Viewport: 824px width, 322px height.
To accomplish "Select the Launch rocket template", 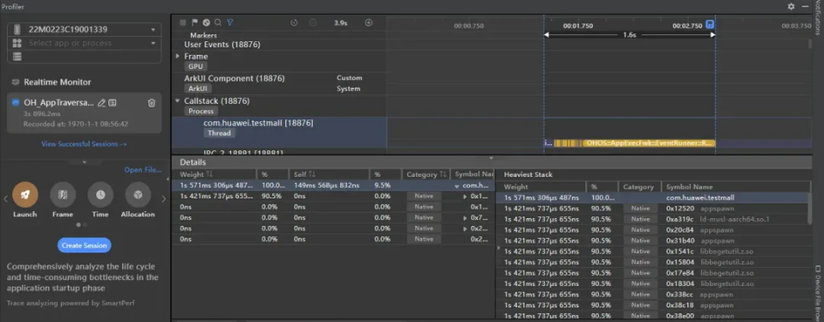I will (25, 195).
